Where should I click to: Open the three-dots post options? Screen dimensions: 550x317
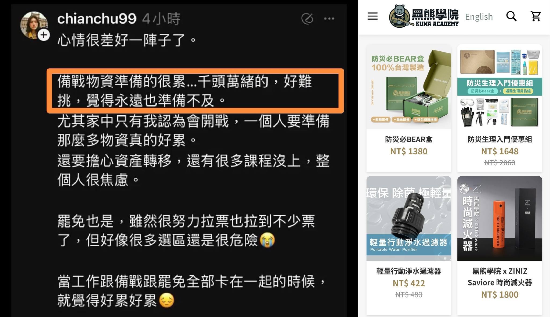pos(329,19)
